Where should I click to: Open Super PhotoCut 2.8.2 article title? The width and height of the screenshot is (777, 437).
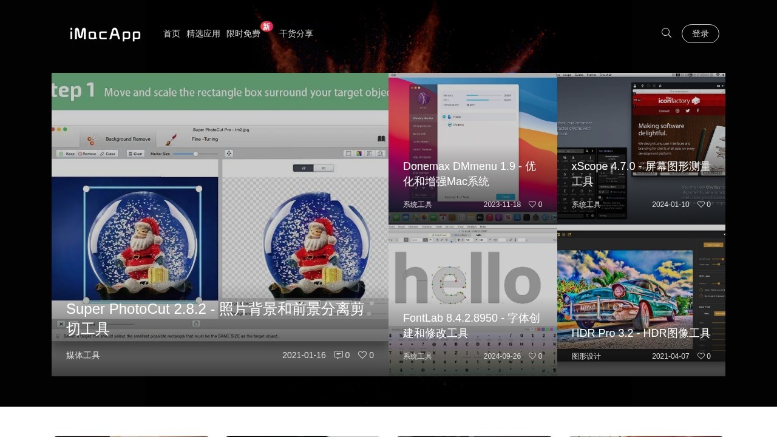[x=215, y=319]
